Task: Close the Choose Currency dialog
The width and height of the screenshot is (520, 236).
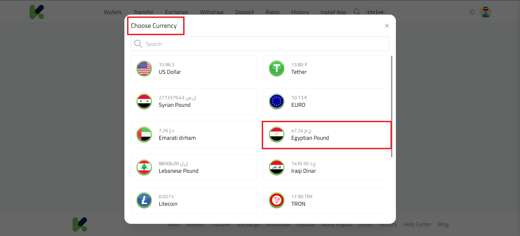Action: tap(387, 26)
